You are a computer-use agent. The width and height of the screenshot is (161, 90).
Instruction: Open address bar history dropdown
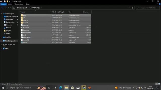tap(129, 8)
